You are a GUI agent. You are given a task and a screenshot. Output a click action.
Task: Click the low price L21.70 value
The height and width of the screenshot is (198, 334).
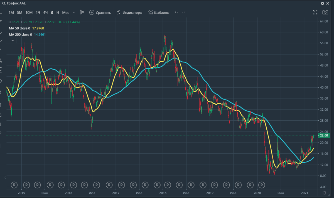point(39,22)
